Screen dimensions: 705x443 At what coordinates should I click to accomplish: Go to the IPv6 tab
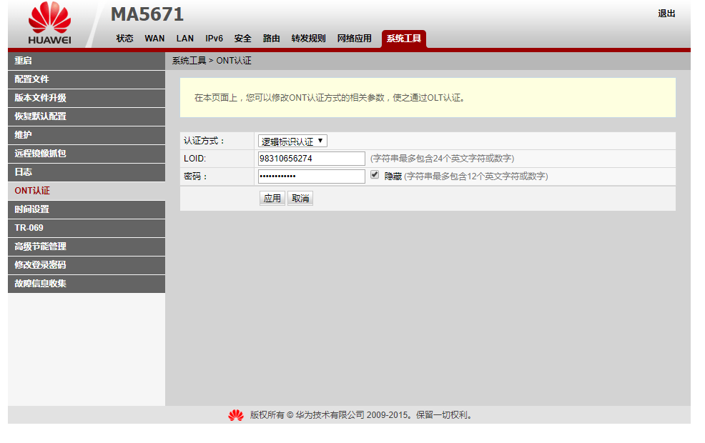[214, 39]
